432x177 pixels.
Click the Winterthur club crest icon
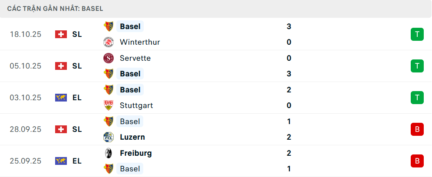(x=108, y=42)
